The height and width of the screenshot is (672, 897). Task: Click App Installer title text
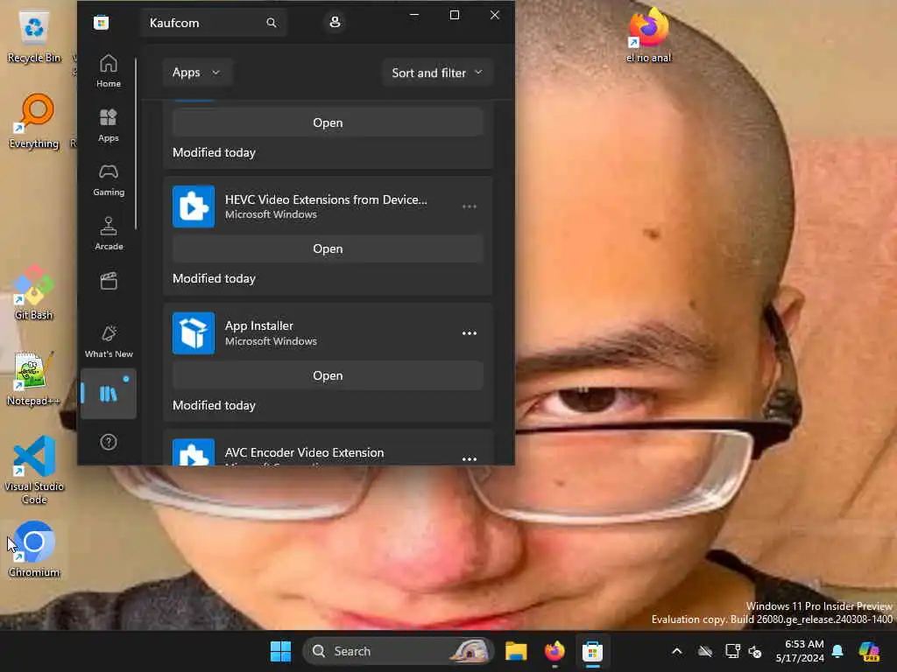[258, 325]
